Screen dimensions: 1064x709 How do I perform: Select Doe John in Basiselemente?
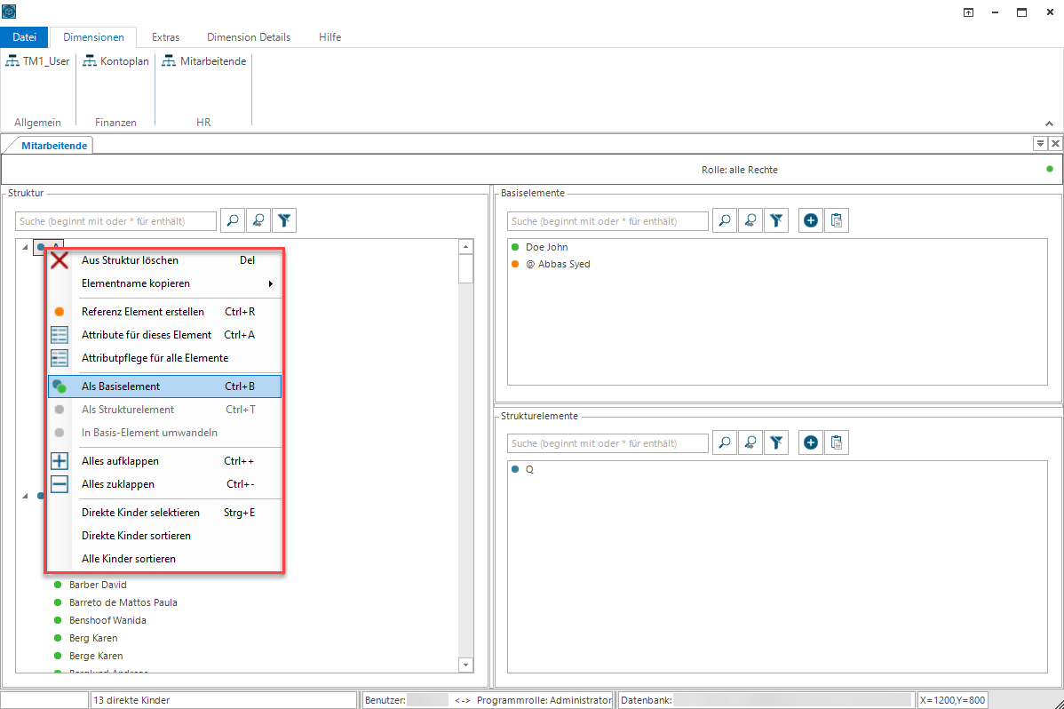546,247
